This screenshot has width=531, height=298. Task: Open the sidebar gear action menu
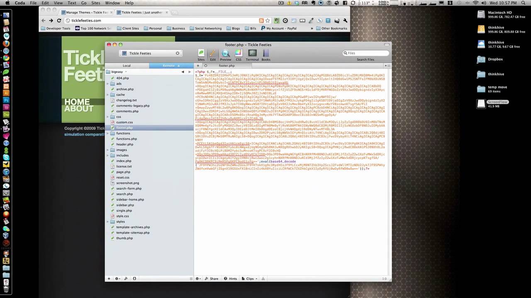tap(117, 279)
